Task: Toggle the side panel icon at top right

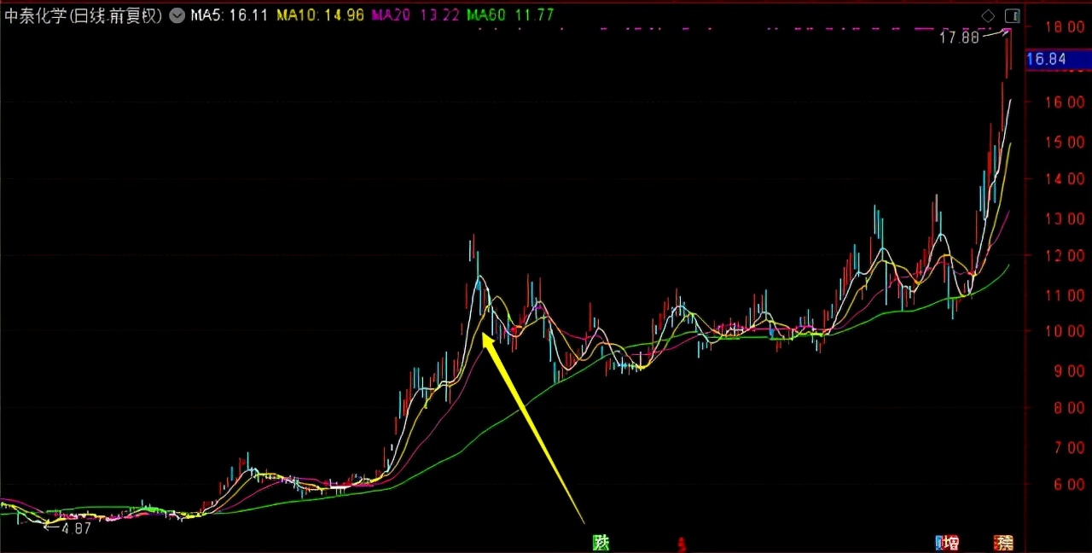Action: [1012, 15]
